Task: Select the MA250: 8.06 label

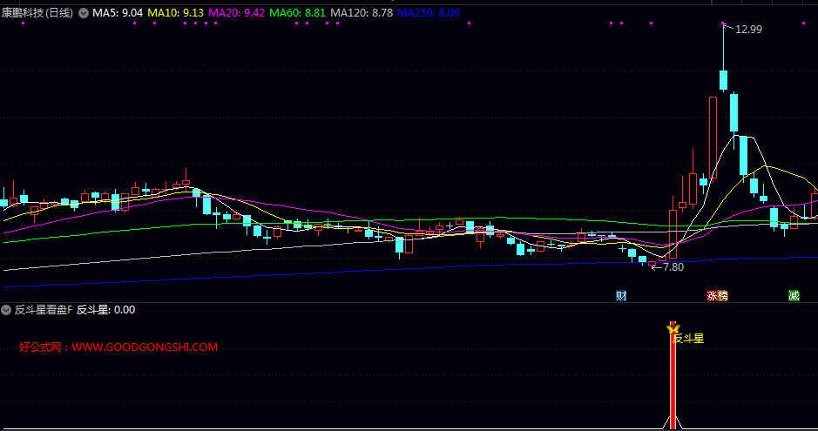Action: pos(429,13)
